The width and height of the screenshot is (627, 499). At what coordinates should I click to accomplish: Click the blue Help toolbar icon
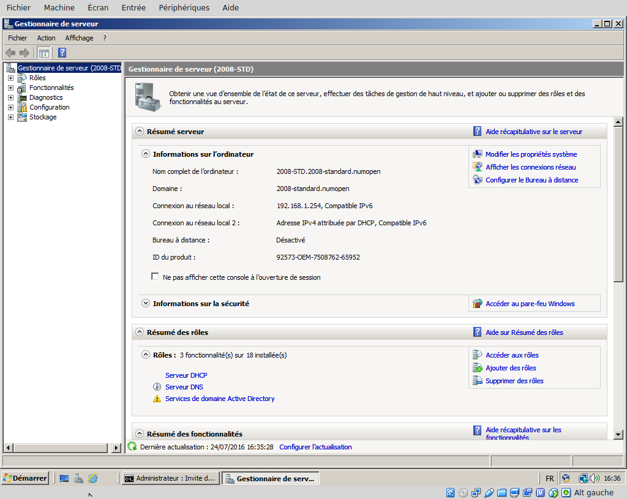click(x=62, y=53)
